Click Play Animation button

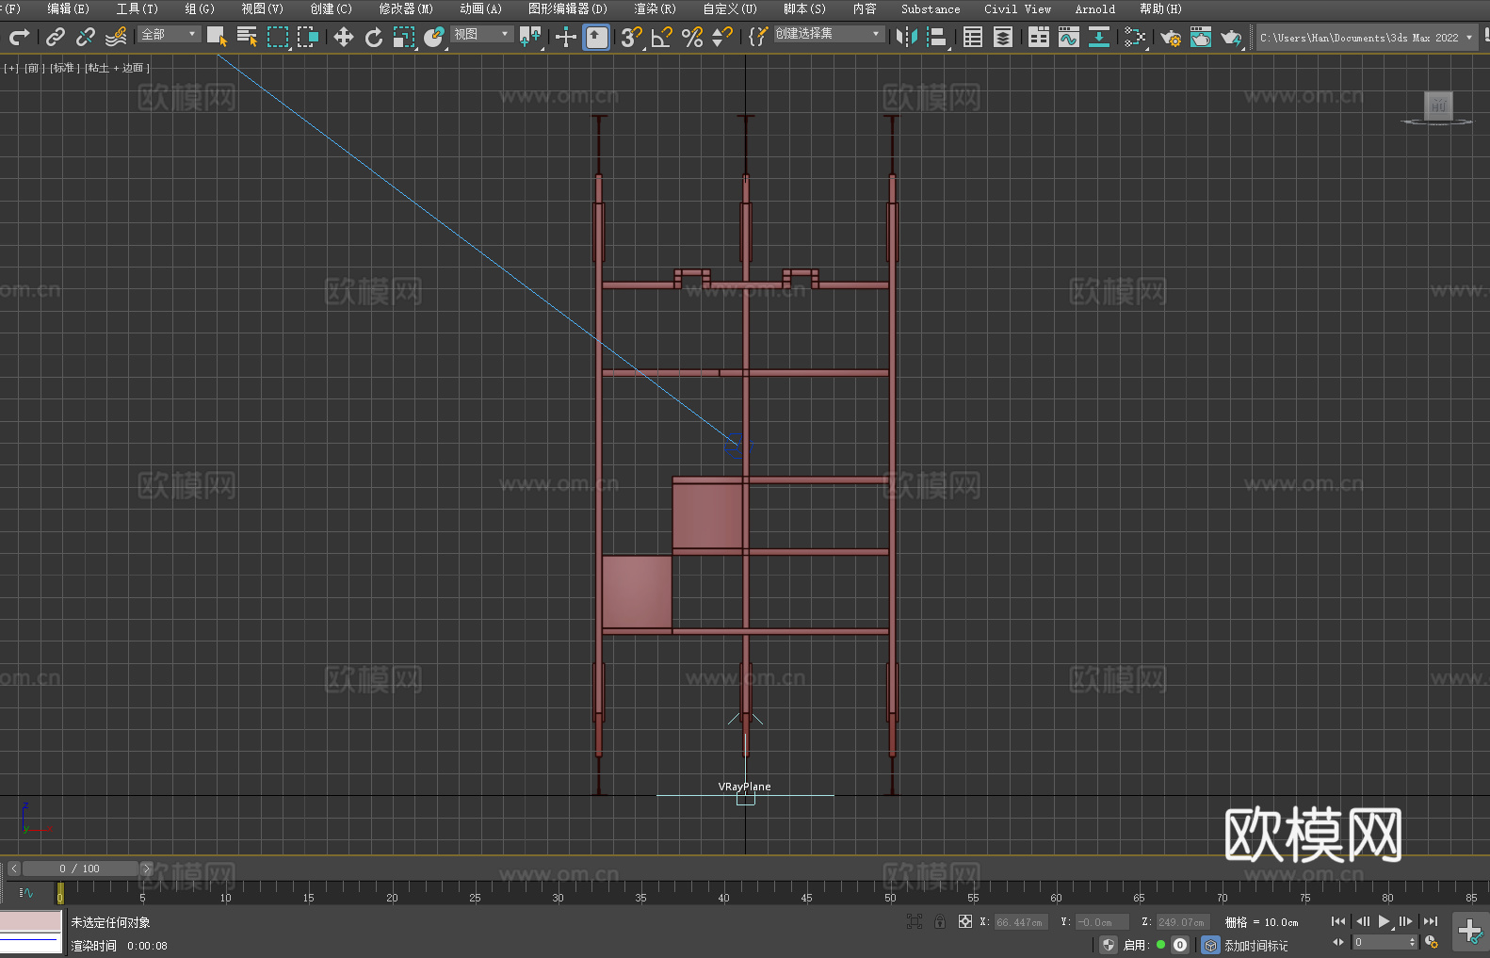point(1385,921)
